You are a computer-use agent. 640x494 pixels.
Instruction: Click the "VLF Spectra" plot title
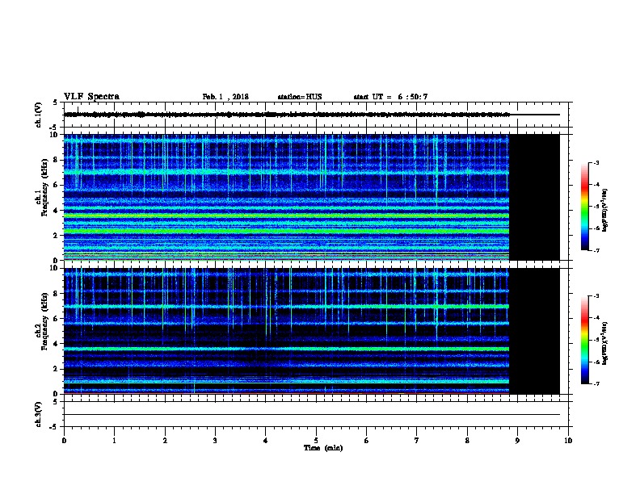[91, 97]
